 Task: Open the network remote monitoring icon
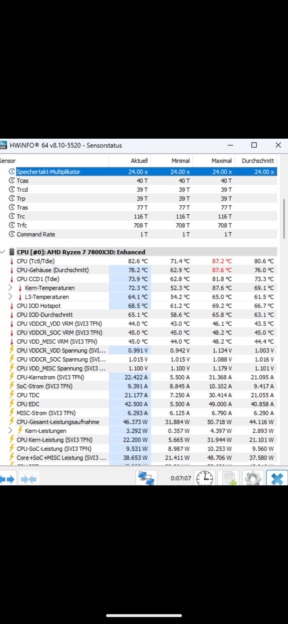(146, 478)
